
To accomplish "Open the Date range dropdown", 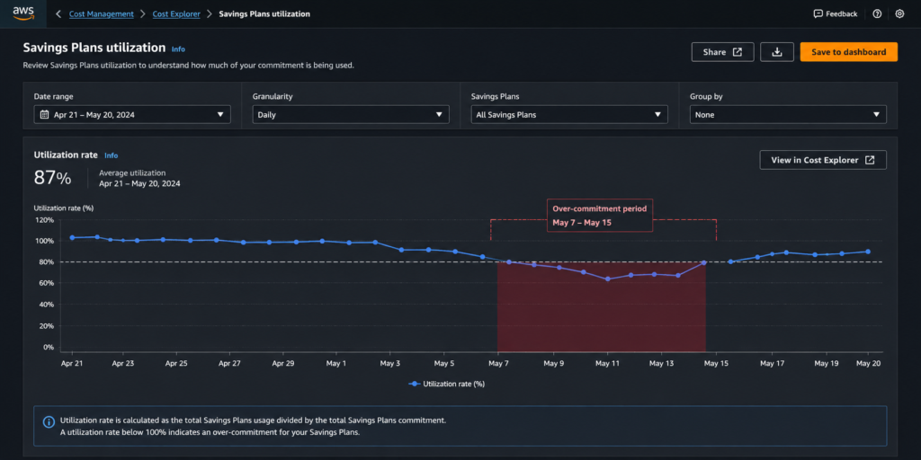I will pos(132,114).
